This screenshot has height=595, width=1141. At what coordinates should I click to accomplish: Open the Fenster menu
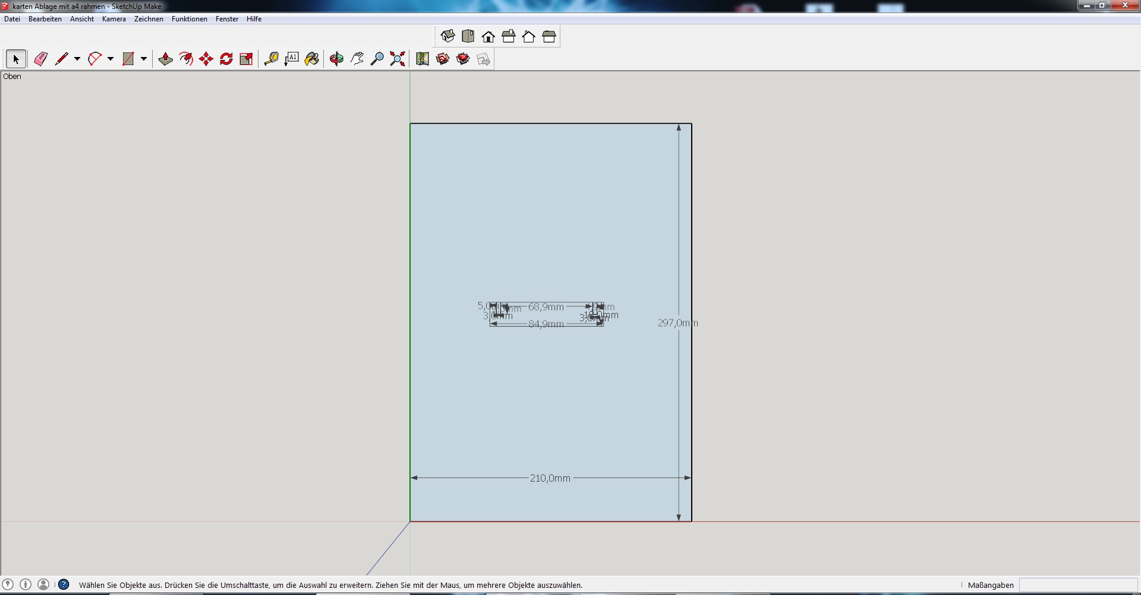coord(227,19)
